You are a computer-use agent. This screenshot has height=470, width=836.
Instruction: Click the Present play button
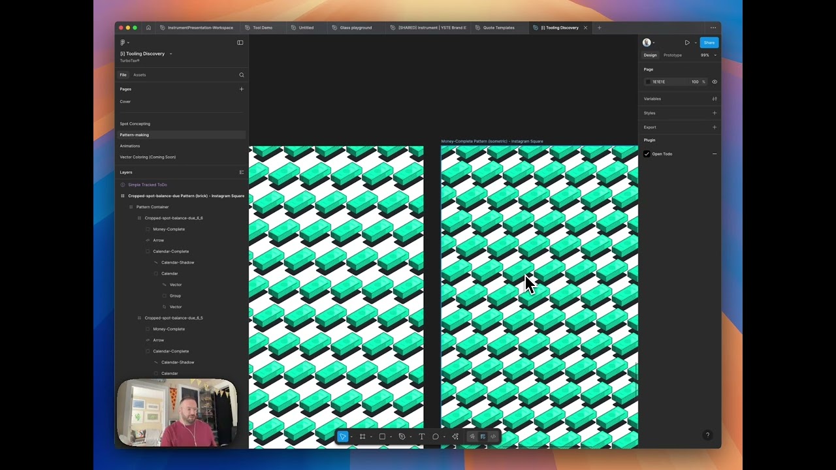click(687, 42)
